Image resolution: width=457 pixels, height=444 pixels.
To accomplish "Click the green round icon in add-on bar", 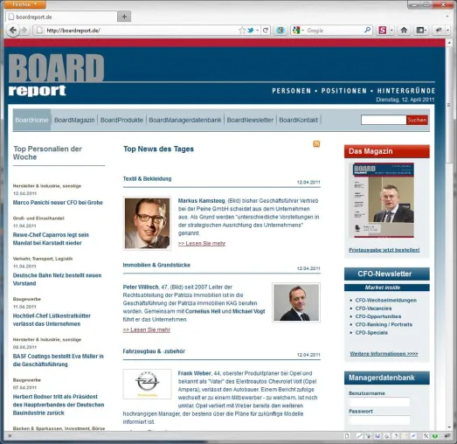I will tap(435, 436).
